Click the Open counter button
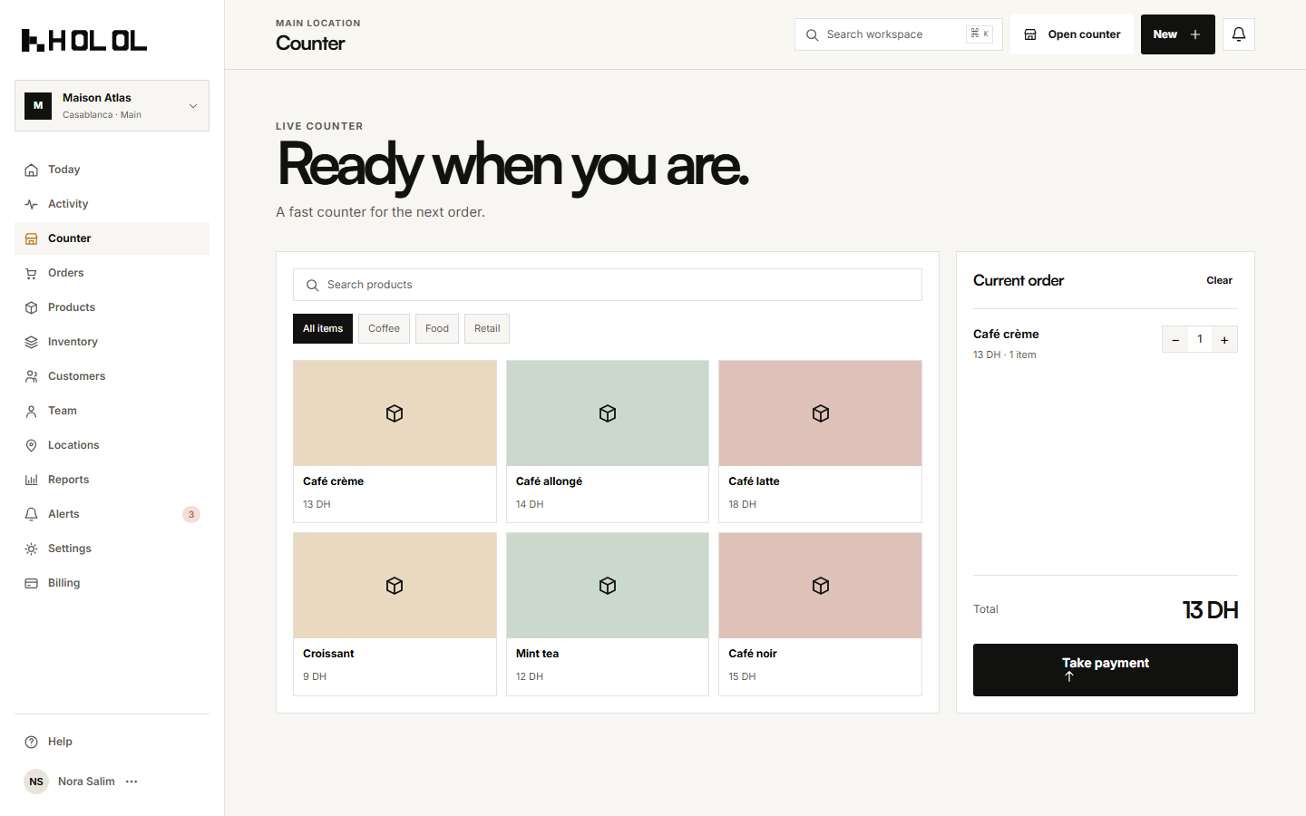Image resolution: width=1306 pixels, height=816 pixels. pyautogui.click(x=1072, y=34)
